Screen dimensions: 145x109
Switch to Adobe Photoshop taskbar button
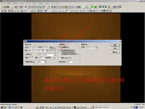82,107
